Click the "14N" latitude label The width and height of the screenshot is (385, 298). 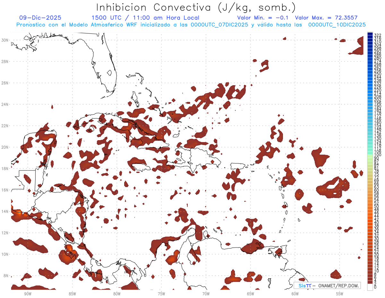[x=5, y=212]
